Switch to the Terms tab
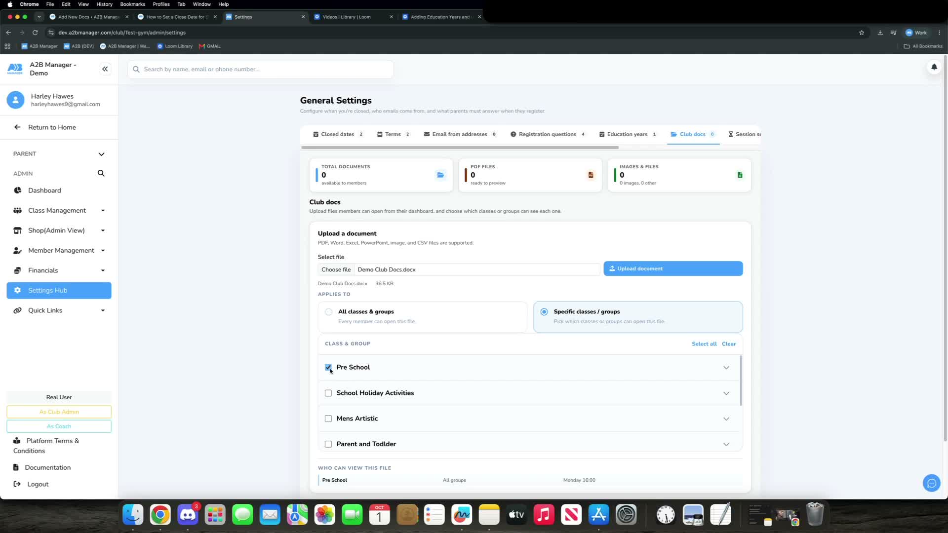Viewport: 948px width, 533px height. tap(393, 134)
